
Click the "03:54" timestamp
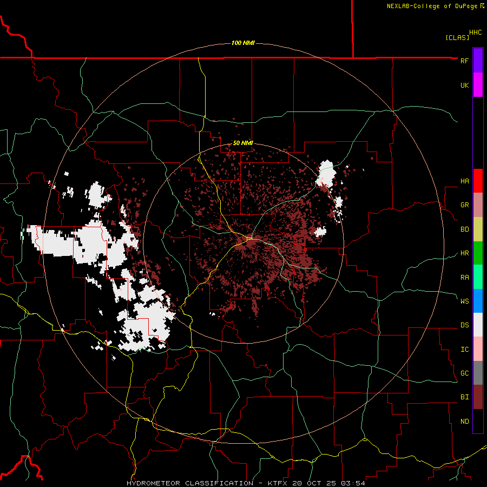tap(352, 483)
